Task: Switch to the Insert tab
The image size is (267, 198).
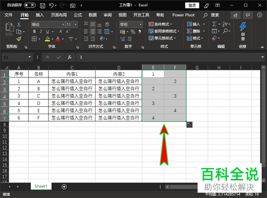Action: click(40, 15)
